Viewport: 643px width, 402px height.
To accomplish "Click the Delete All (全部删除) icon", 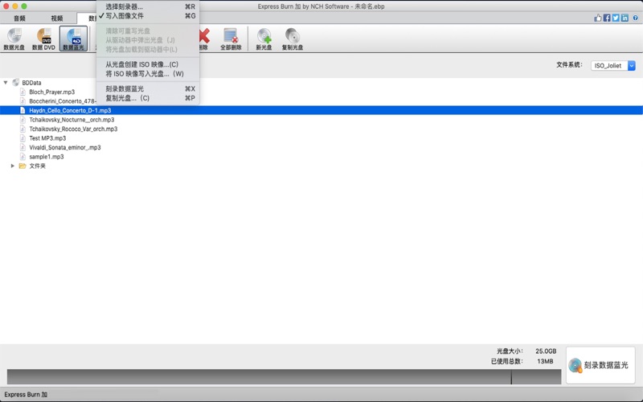I will coord(231,39).
